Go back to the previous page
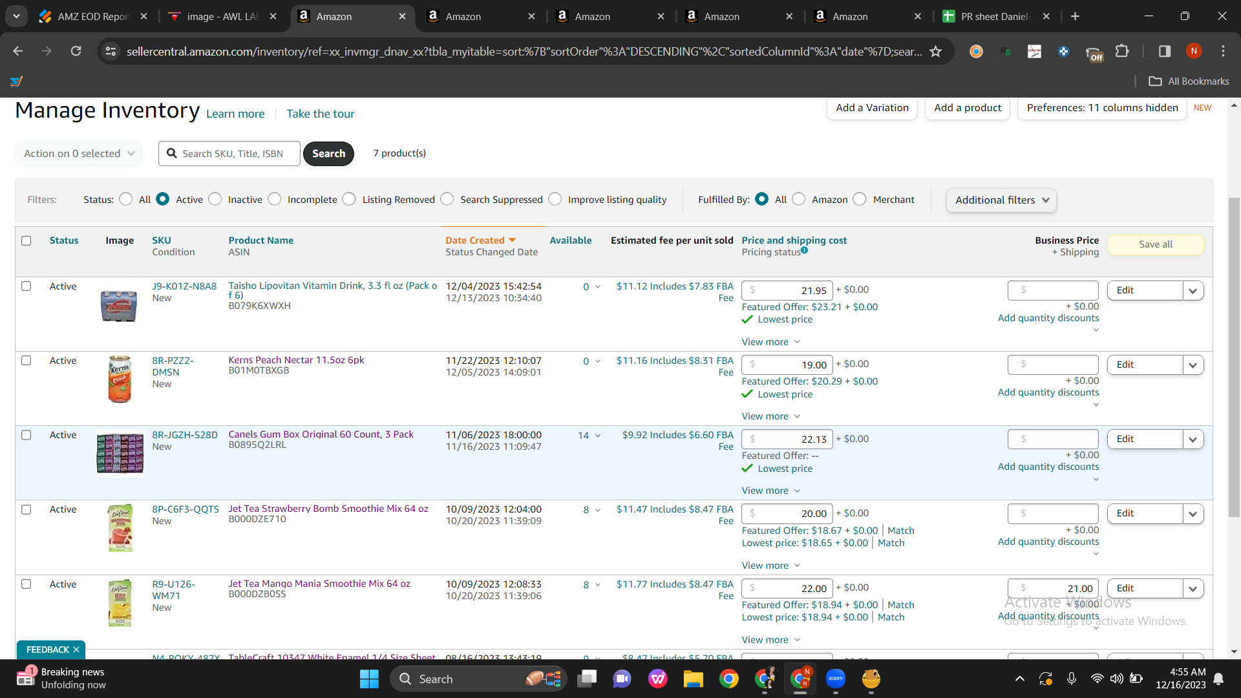This screenshot has width=1241, height=698. [x=18, y=51]
